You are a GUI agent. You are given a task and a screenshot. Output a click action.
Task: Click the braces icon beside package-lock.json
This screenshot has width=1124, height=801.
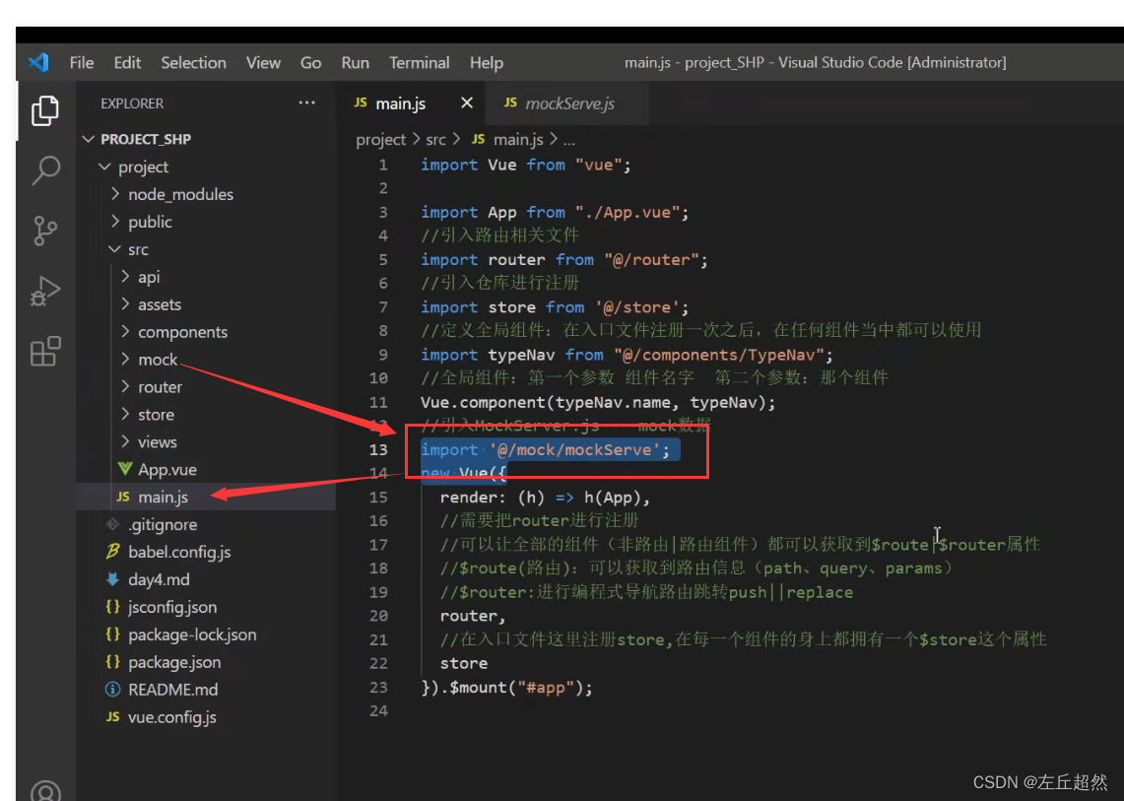coord(112,634)
